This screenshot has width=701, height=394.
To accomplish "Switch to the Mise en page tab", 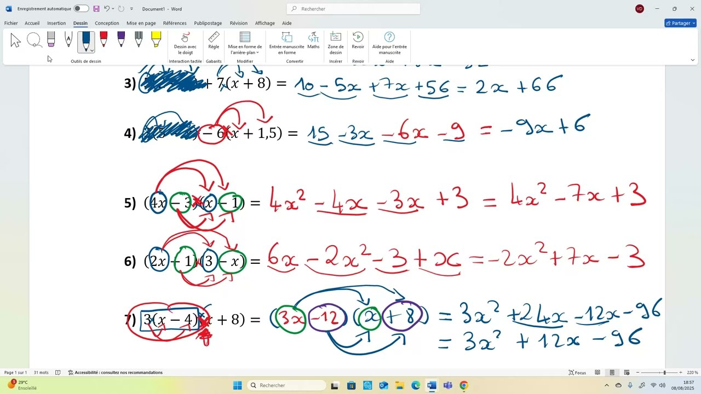I will pyautogui.click(x=141, y=23).
